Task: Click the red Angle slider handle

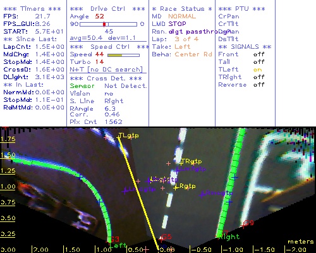Action: (104, 24)
